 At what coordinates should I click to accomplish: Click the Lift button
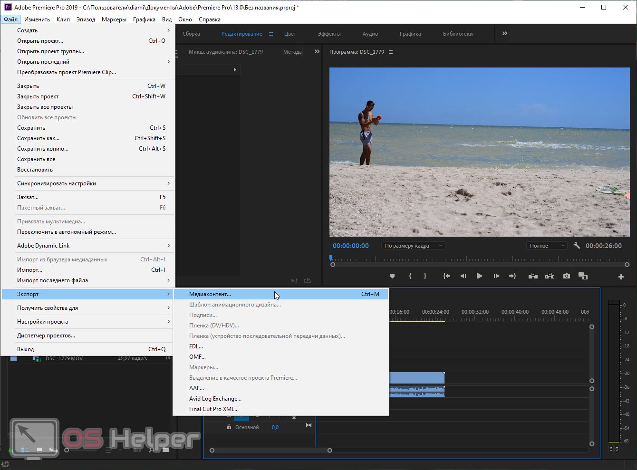coord(533,276)
